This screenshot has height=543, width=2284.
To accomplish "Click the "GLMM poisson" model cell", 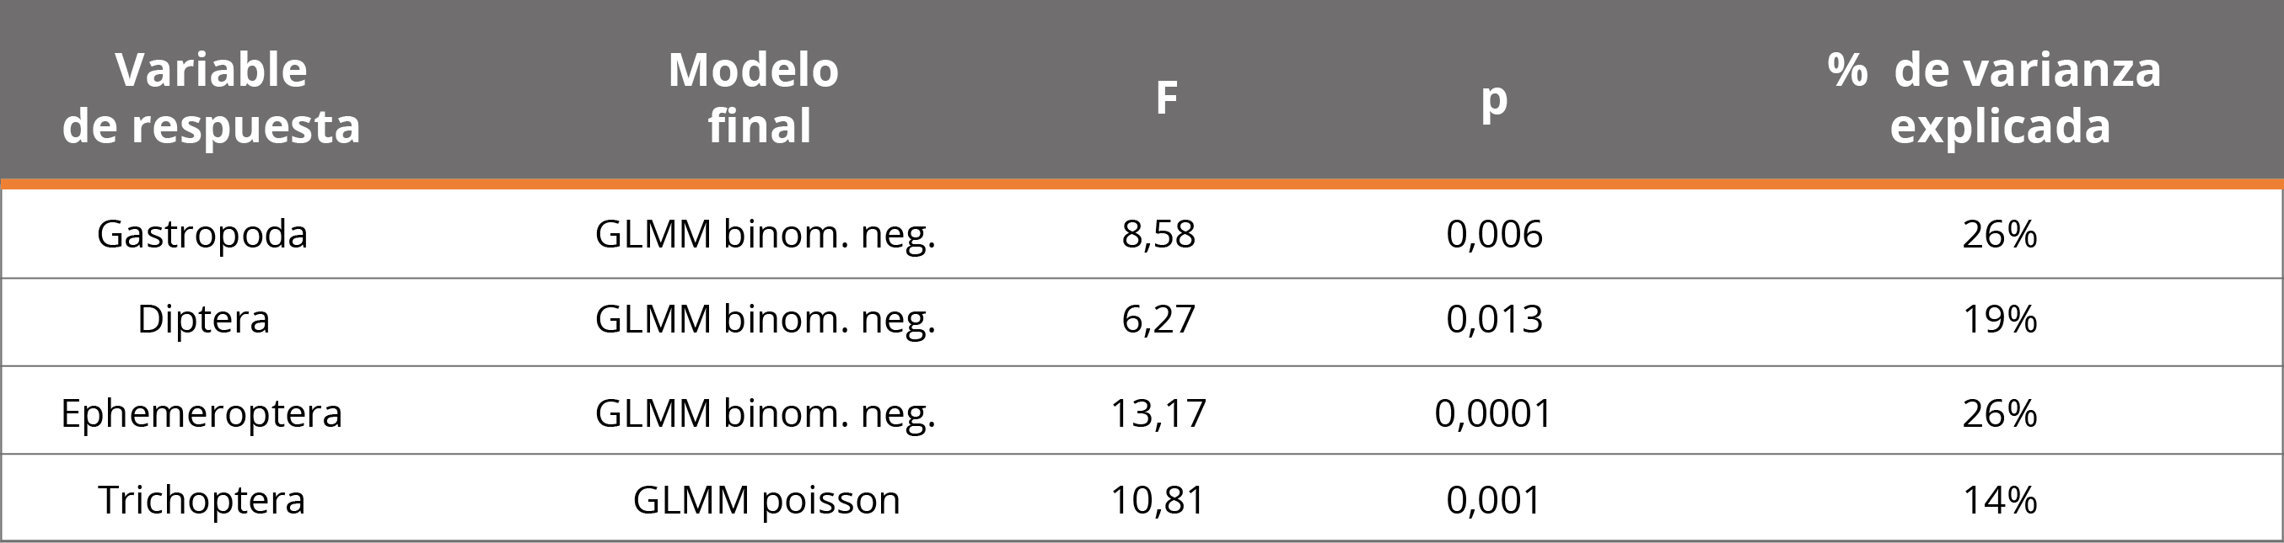I will (x=766, y=500).
